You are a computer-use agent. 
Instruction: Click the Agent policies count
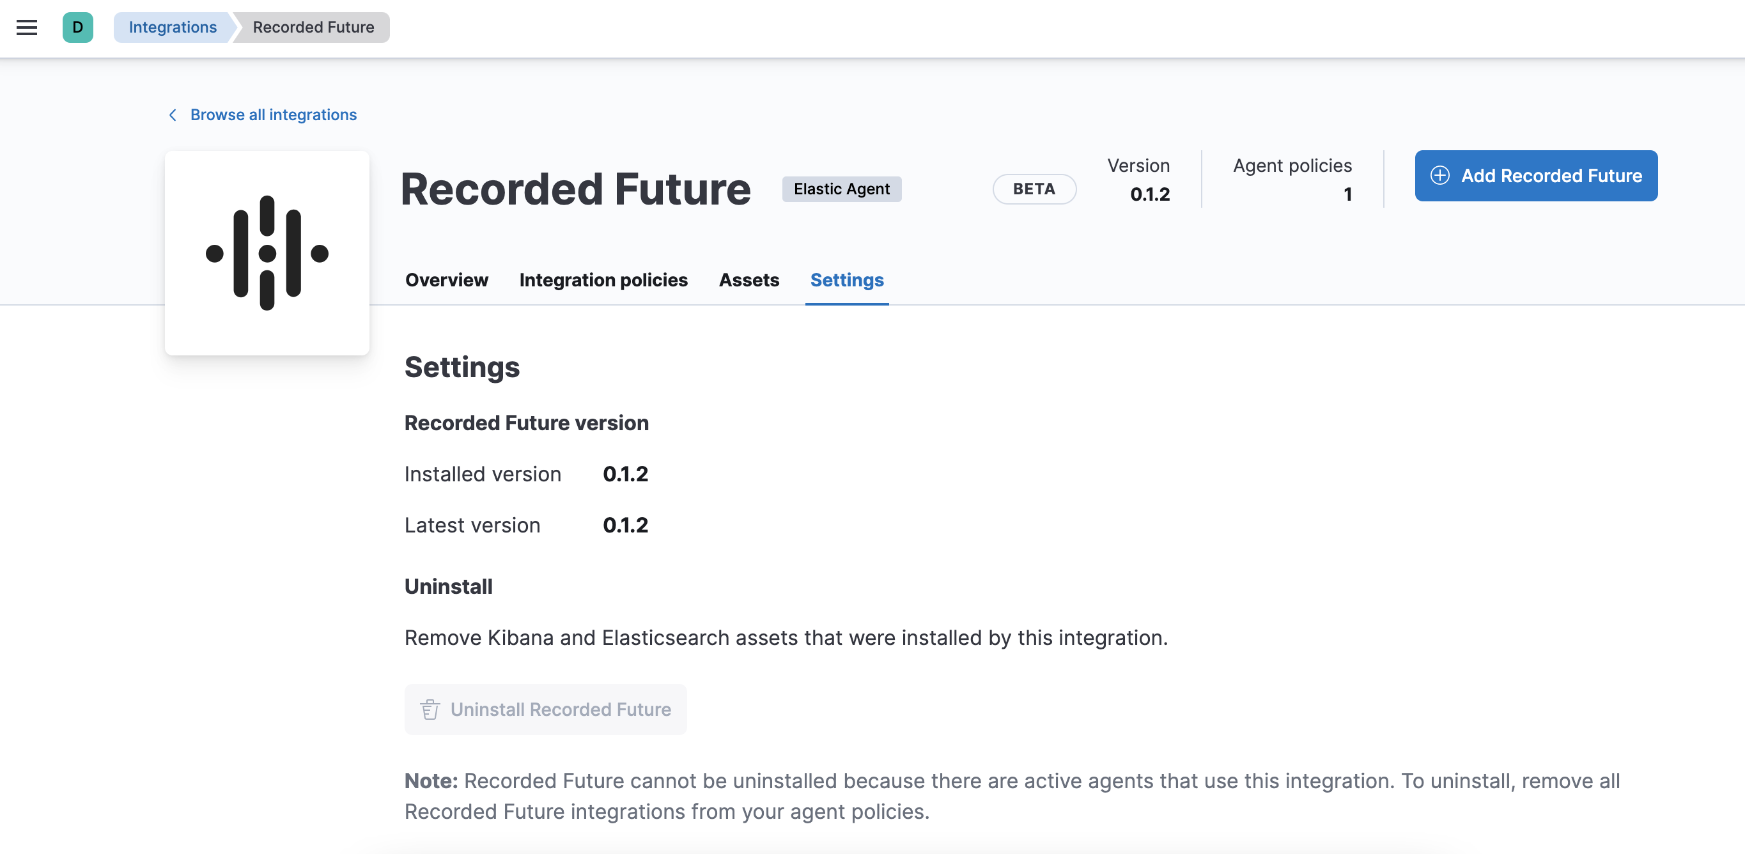click(x=1347, y=194)
